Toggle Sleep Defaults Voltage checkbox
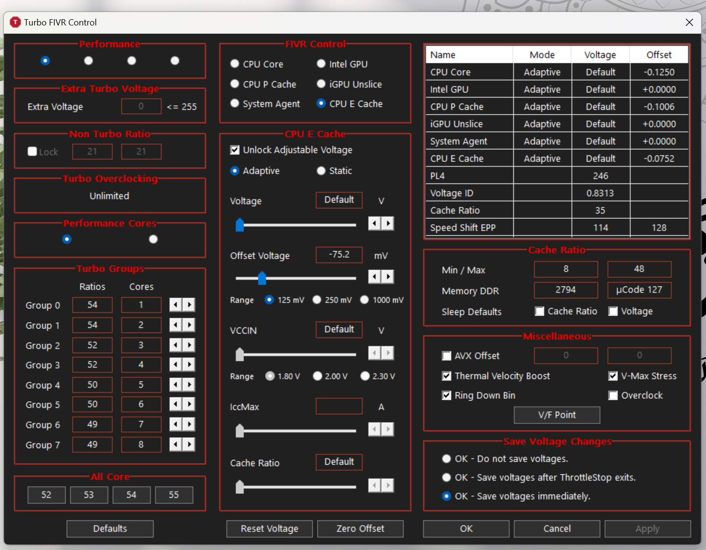 [613, 311]
